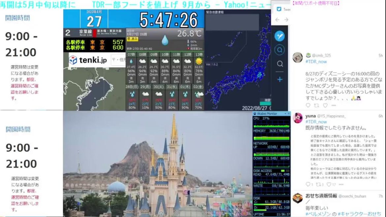The image size is (386, 217).
Task: Close the Akabei Monitor window
Action: point(289,114)
